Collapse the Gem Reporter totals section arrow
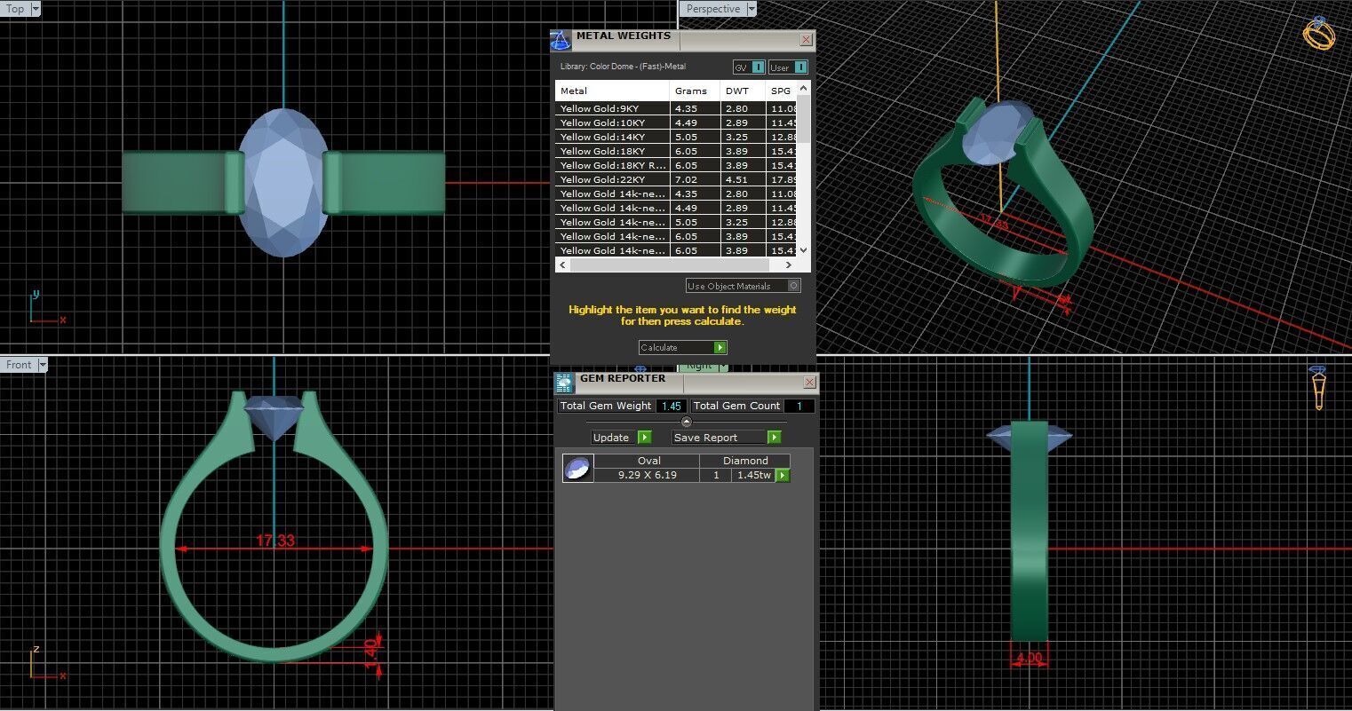 686,422
